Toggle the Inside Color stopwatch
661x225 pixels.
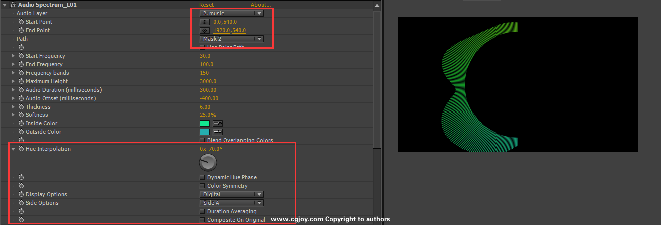pos(21,123)
